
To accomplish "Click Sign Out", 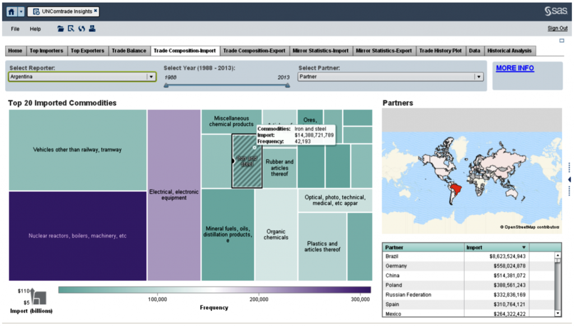I will coord(557,28).
